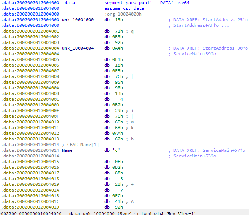The image size is (249, 215).
Task: Click the db 'v' character value
Action: [118, 150]
